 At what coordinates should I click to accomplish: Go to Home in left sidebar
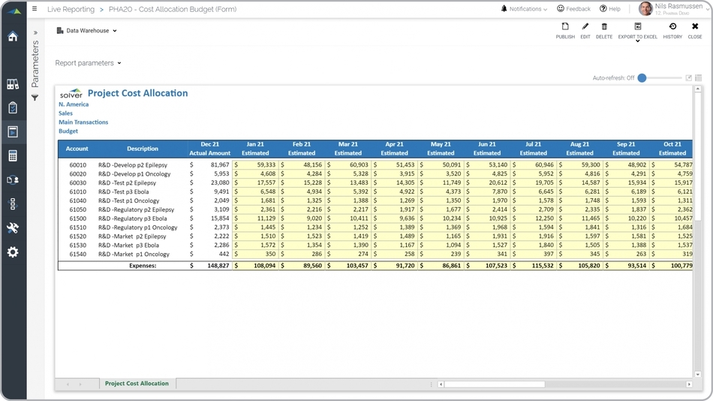click(13, 36)
